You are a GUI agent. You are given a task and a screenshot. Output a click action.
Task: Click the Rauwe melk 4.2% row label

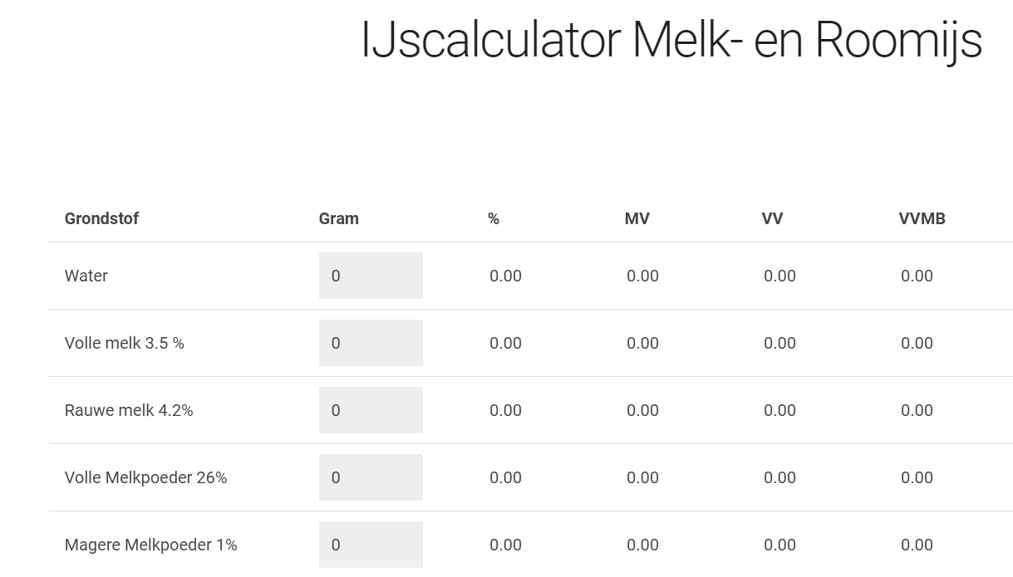129,410
